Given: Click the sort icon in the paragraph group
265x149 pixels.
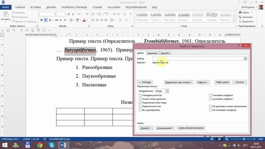Looking at the screenshot, I should [125, 14].
